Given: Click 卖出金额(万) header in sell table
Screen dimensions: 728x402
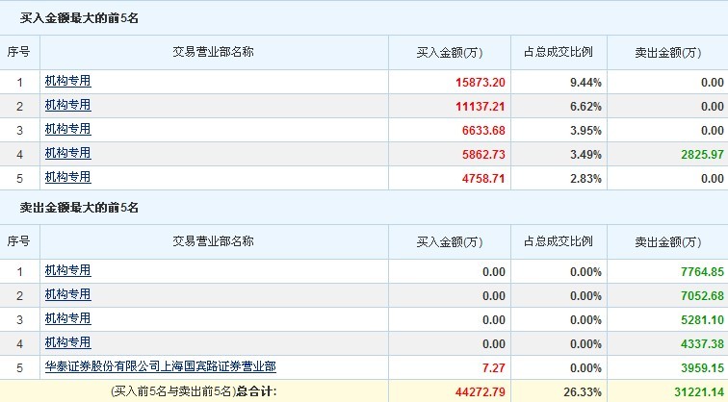Looking at the screenshot, I should pyautogui.click(x=668, y=241).
